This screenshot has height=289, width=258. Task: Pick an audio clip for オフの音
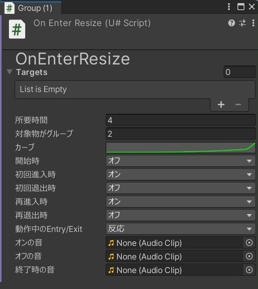(x=249, y=256)
